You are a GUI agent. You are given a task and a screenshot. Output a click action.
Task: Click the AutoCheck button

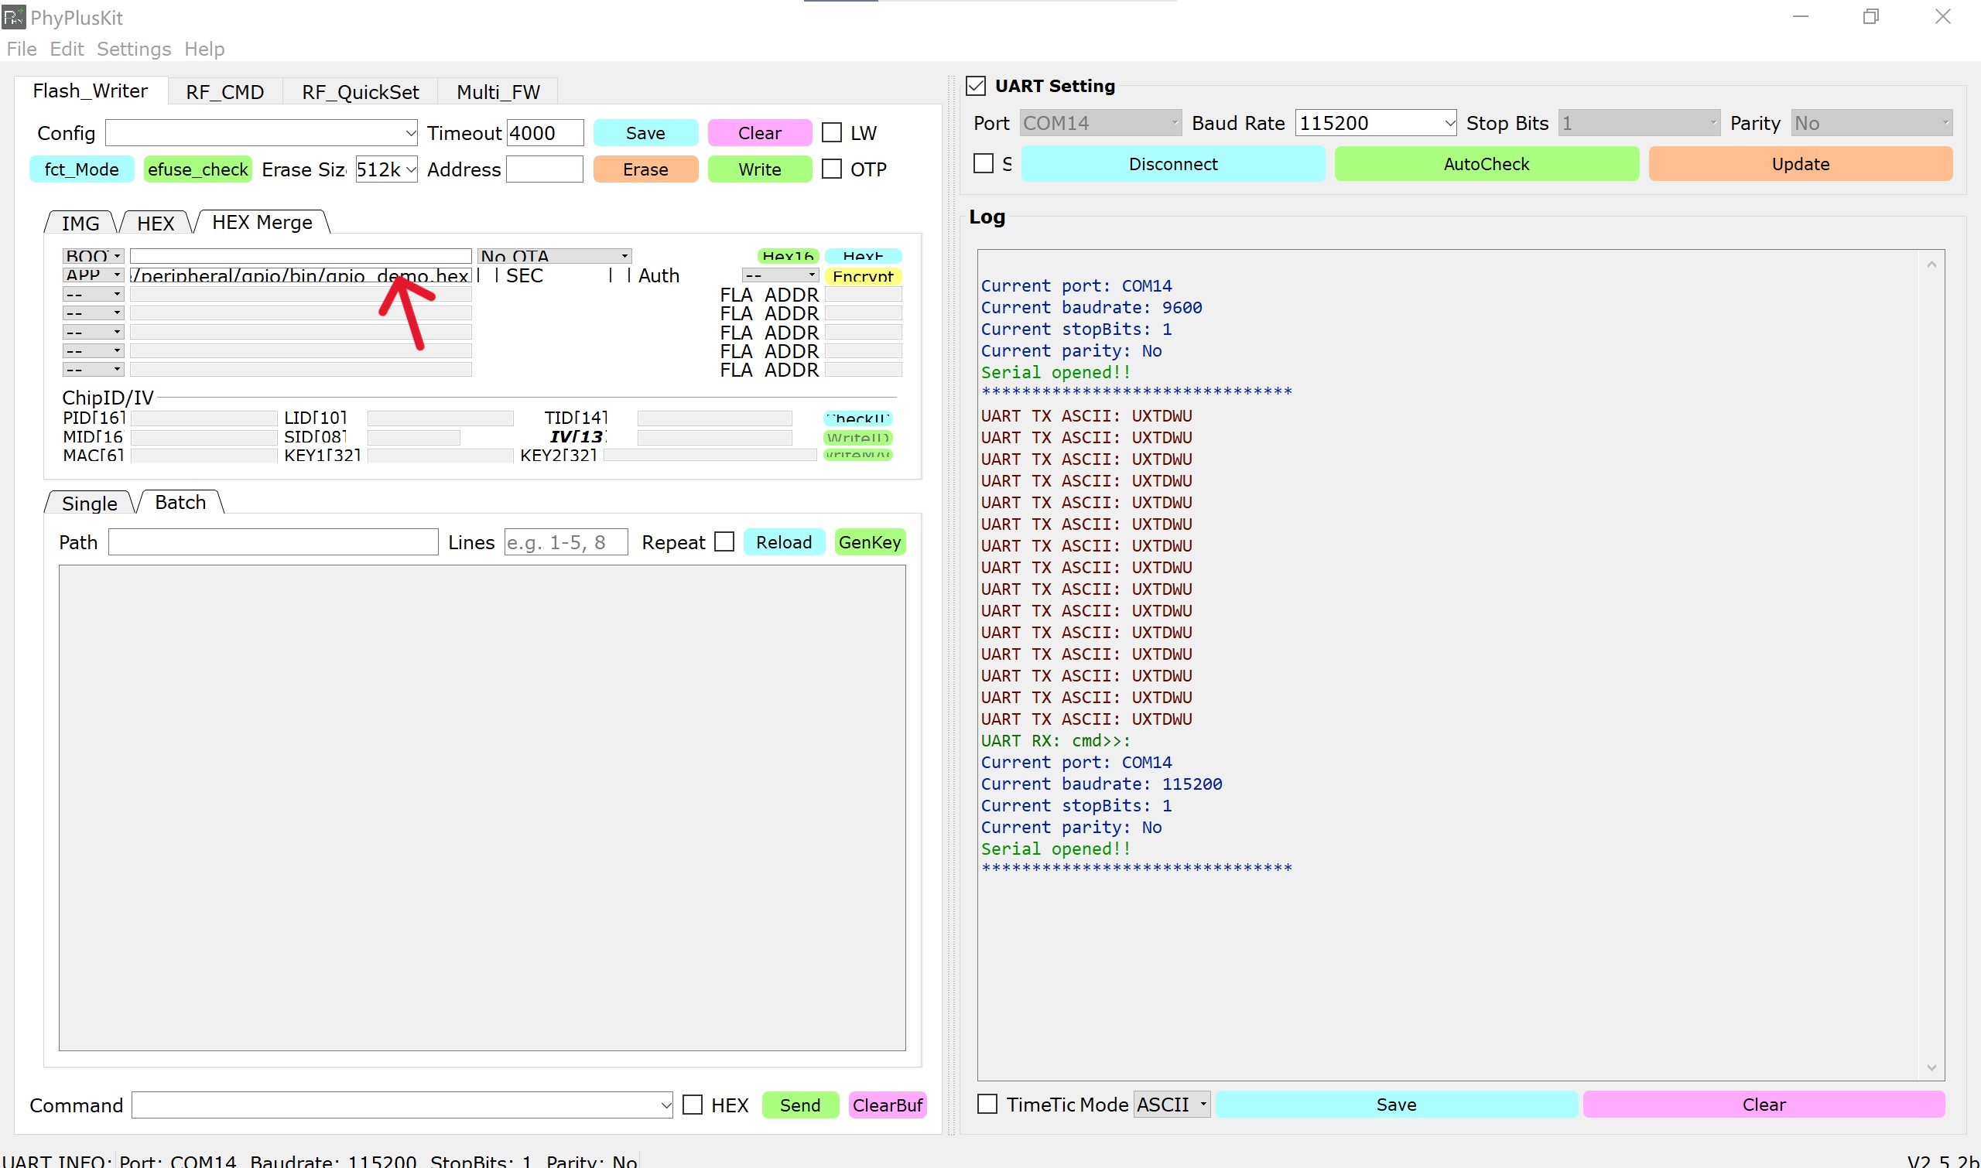[1487, 164]
